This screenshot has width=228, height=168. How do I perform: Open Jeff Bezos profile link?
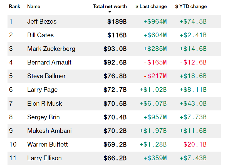(42, 21)
